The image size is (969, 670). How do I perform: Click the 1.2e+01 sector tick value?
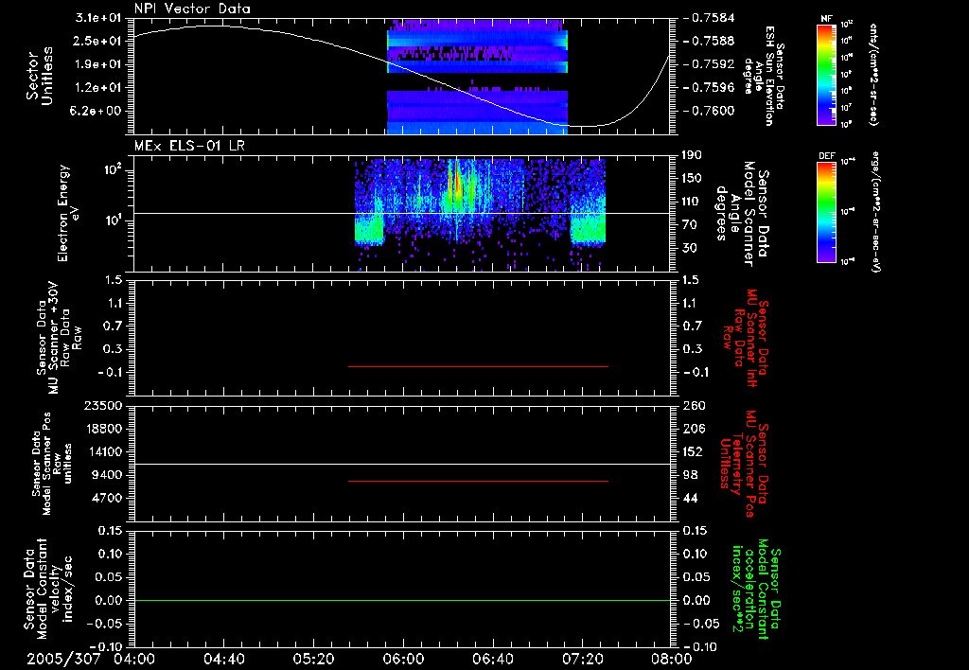pos(98,88)
